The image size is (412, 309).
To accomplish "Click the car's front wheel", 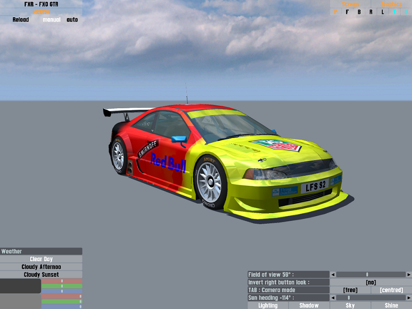I will 210,182.
